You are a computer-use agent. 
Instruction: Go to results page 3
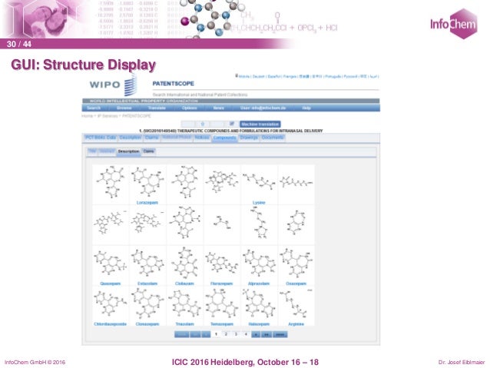[236, 334]
